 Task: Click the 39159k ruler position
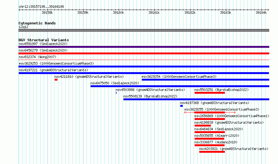(x=83, y=12)
